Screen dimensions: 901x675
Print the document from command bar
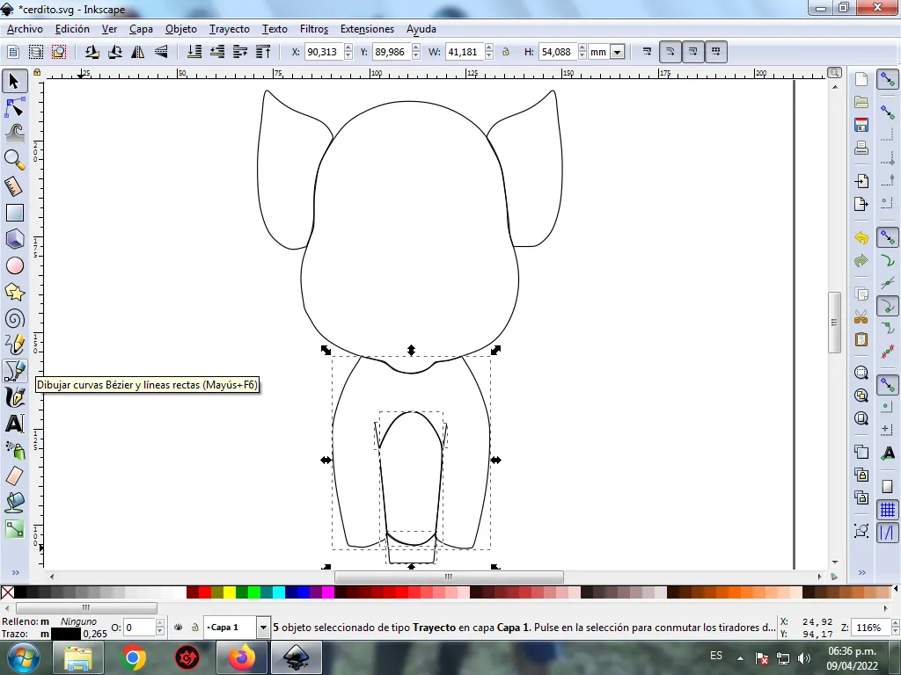[x=861, y=148]
